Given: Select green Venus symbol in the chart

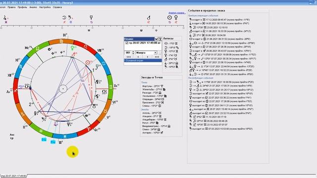Looking at the screenshot, I should (x=72, y=48).
